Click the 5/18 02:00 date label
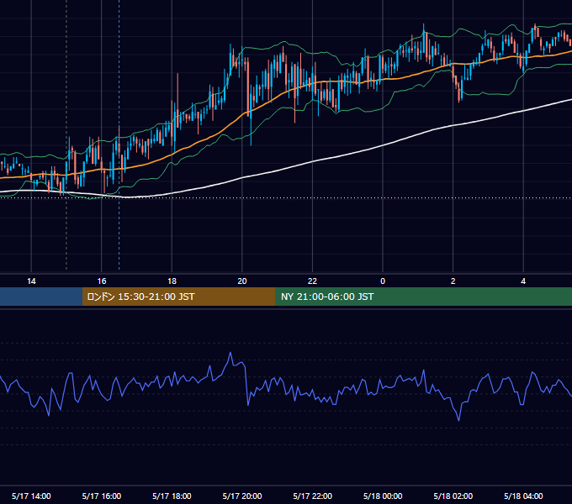Screen dimensions: 572x504 tap(453, 496)
